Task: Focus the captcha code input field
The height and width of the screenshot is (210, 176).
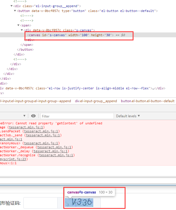Action: (41, 203)
